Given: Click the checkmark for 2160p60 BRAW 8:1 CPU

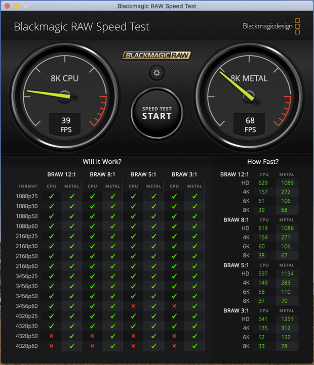Looking at the screenshot, I should (92, 266).
